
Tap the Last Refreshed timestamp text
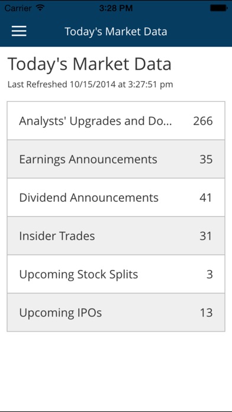90,85
